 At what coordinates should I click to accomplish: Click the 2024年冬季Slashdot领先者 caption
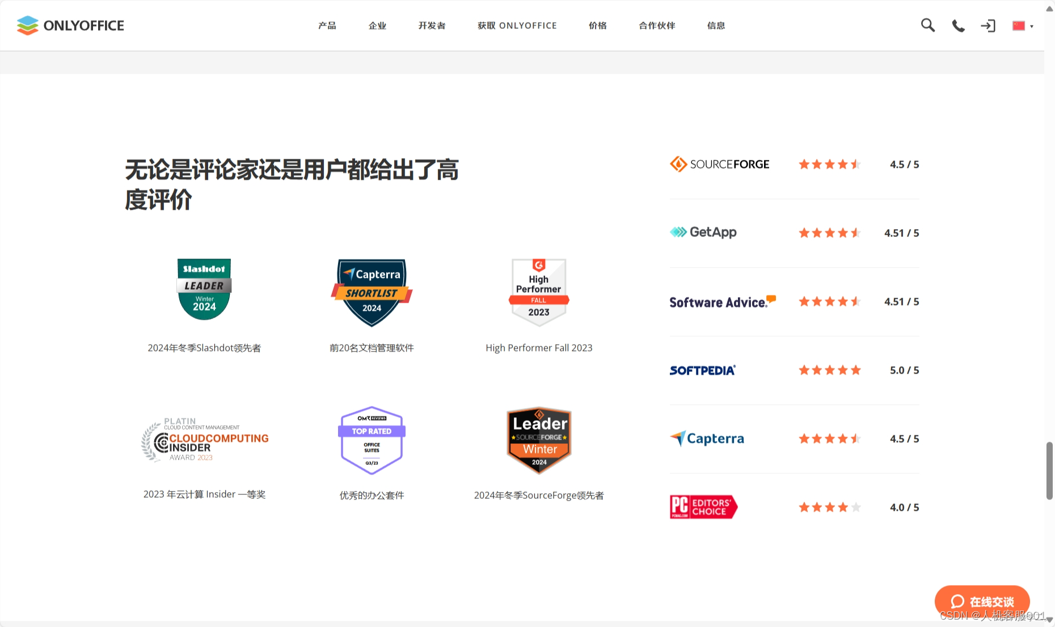(x=204, y=348)
